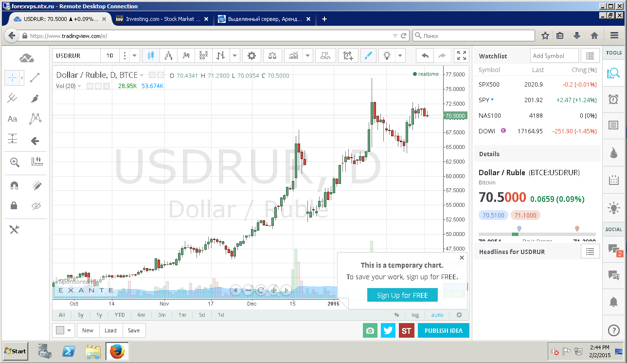Select the 1d time range

click(221, 315)
